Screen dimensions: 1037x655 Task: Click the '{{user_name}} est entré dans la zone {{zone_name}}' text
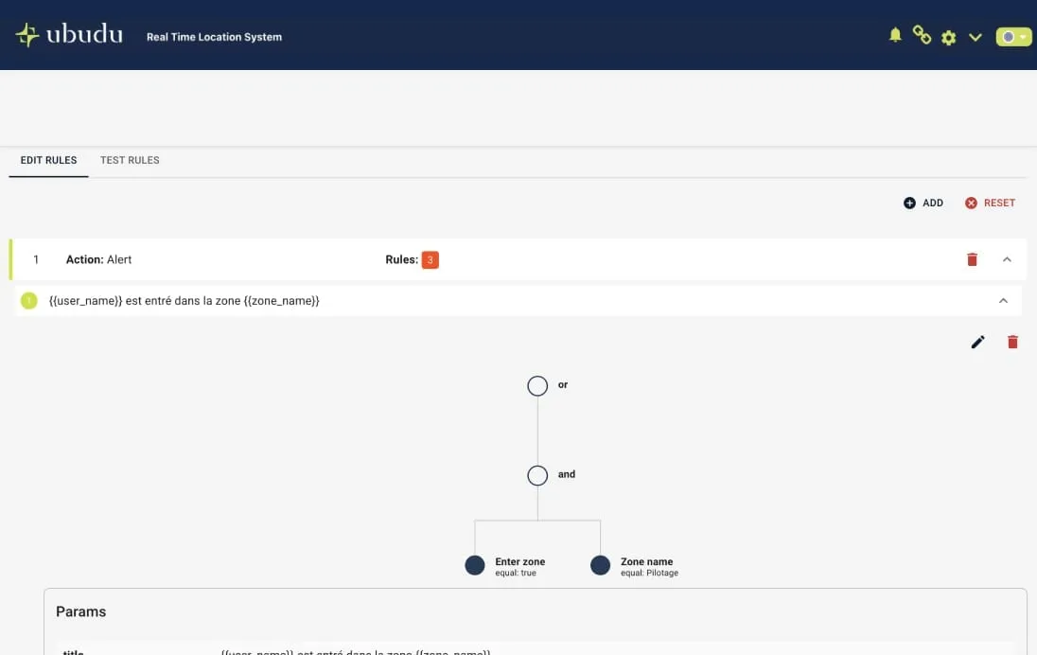point(184,300)
